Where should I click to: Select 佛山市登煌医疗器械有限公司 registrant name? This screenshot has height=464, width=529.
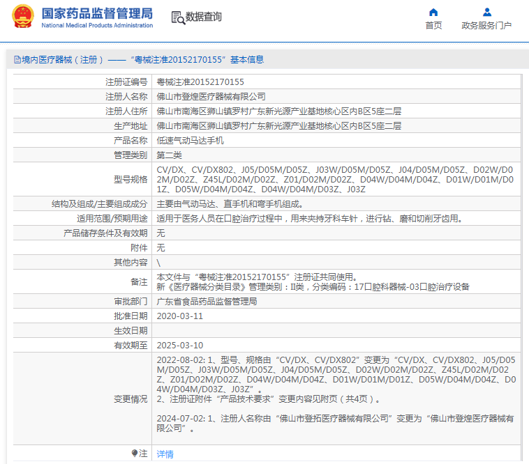(x=211, y=97)
